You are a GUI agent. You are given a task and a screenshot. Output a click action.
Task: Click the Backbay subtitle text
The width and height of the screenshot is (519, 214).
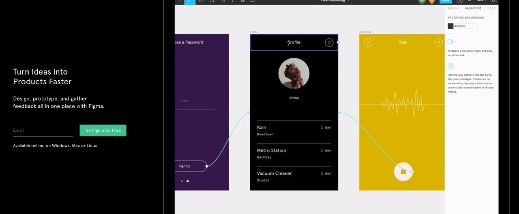(x=264, y=157)
